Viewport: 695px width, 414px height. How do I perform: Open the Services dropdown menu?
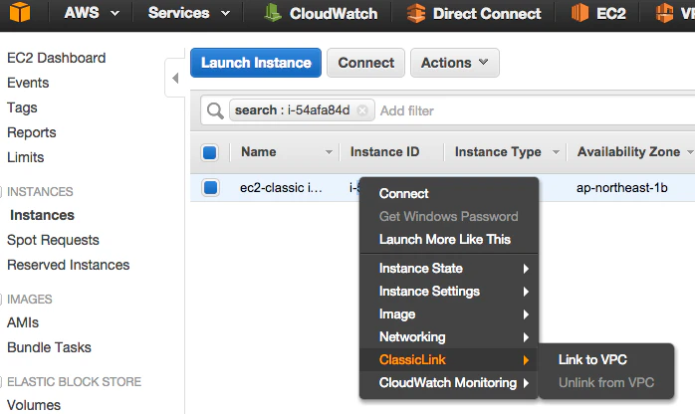point(189,13)
